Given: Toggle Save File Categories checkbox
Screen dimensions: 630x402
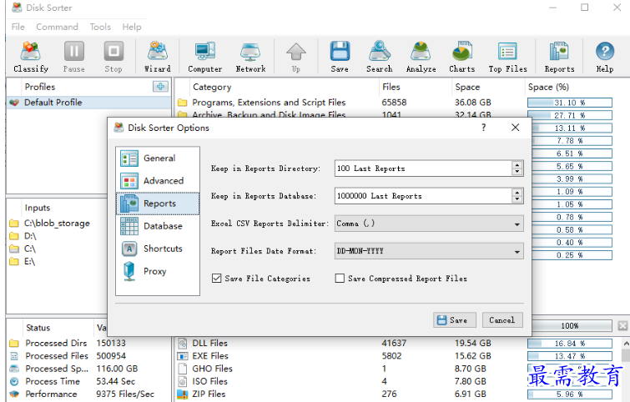Looking at the screenshot, I should click(217, 279).
